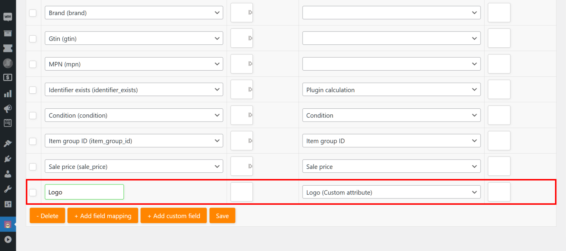
Task: Open the Products icon in the admin sidebar
Action: [x=8, y=33]
